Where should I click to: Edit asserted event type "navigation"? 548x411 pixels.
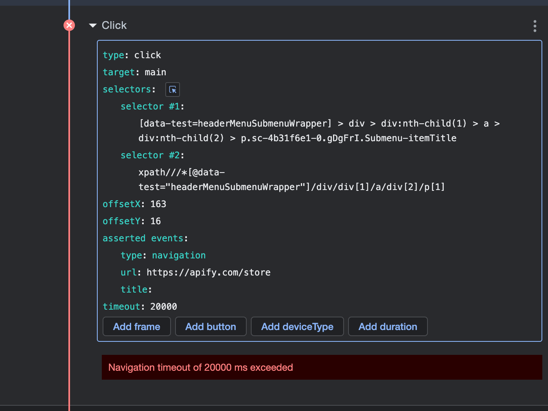pyautogui.click(x=179, y=255)
